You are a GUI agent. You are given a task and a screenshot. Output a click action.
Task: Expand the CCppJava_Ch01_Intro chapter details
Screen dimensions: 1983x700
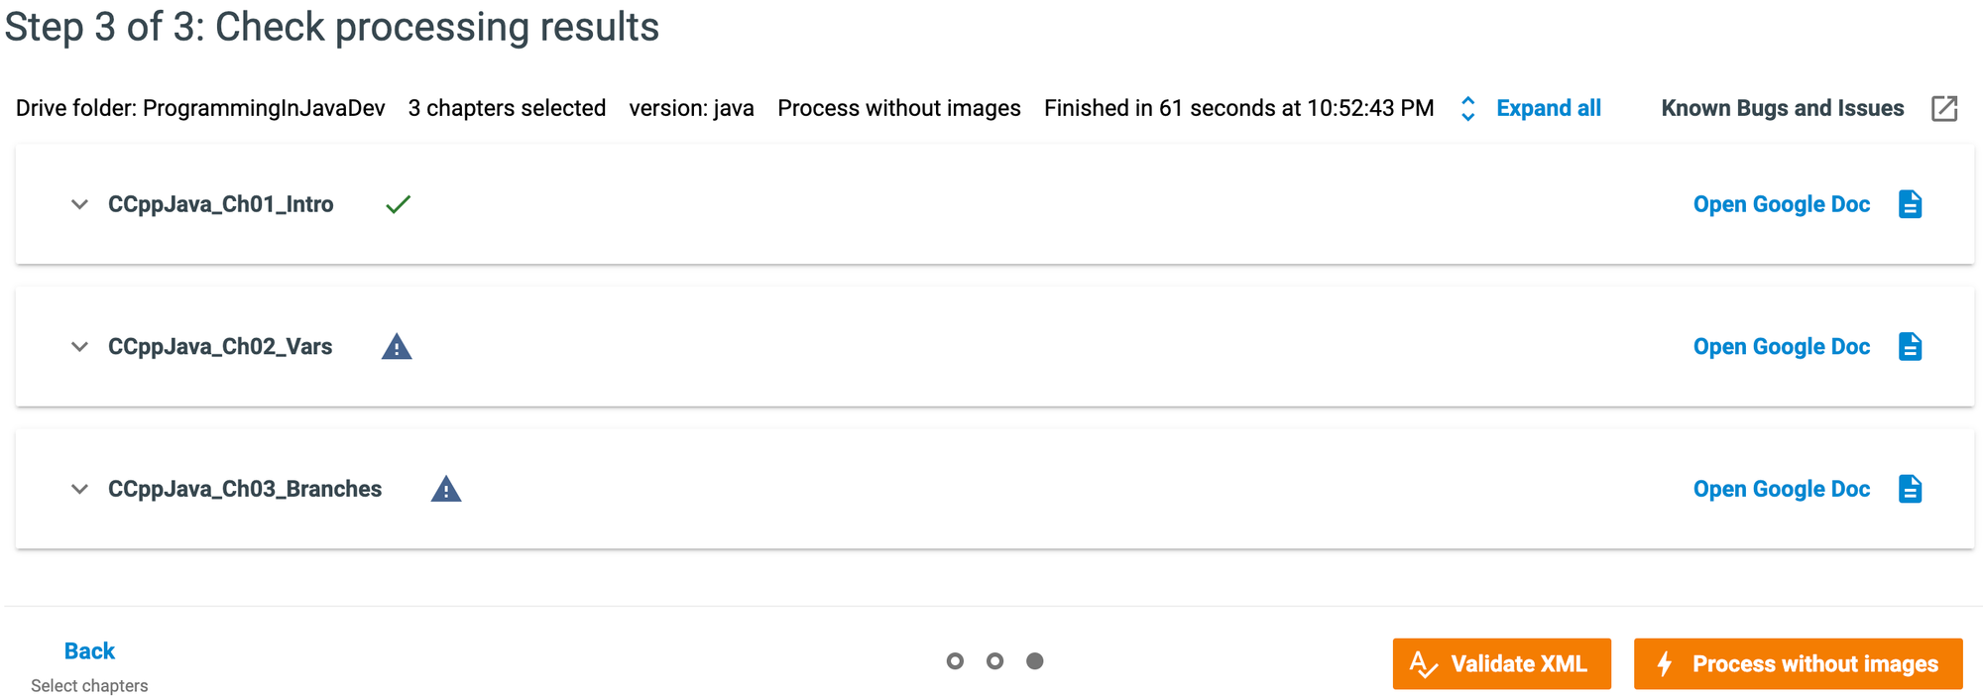(x=79, y=204)
